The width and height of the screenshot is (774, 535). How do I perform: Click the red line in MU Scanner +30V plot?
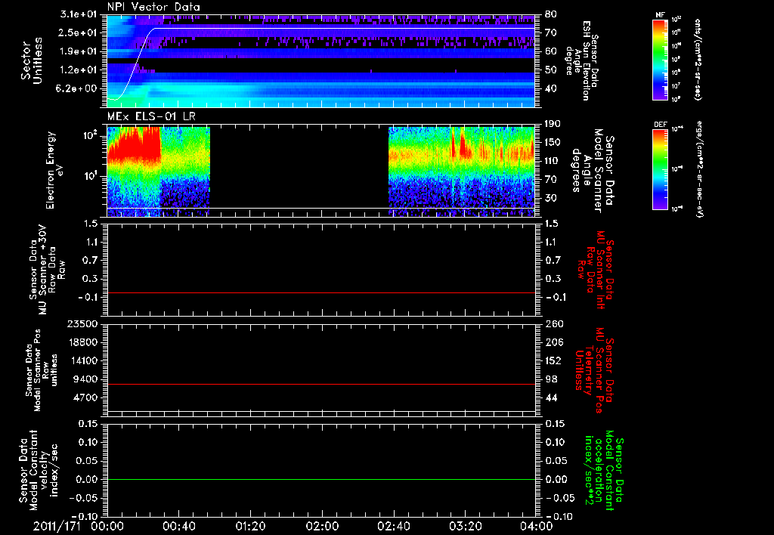tap(320, 292)
